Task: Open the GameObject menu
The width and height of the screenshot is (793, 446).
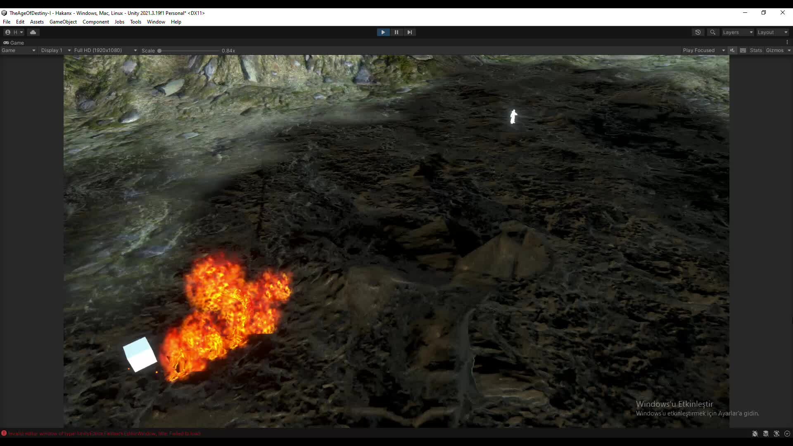Action: click(x=63, y=22)
